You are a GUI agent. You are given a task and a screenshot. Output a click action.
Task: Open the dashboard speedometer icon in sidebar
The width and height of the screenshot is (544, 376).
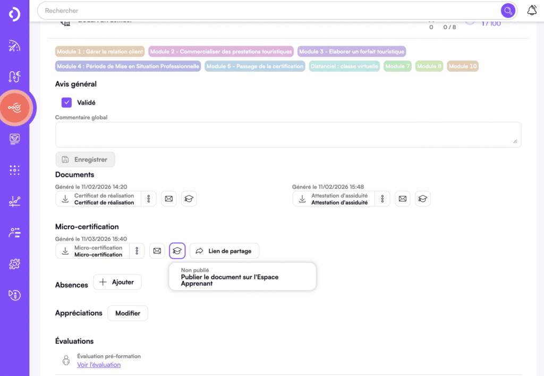click(14, 46)
